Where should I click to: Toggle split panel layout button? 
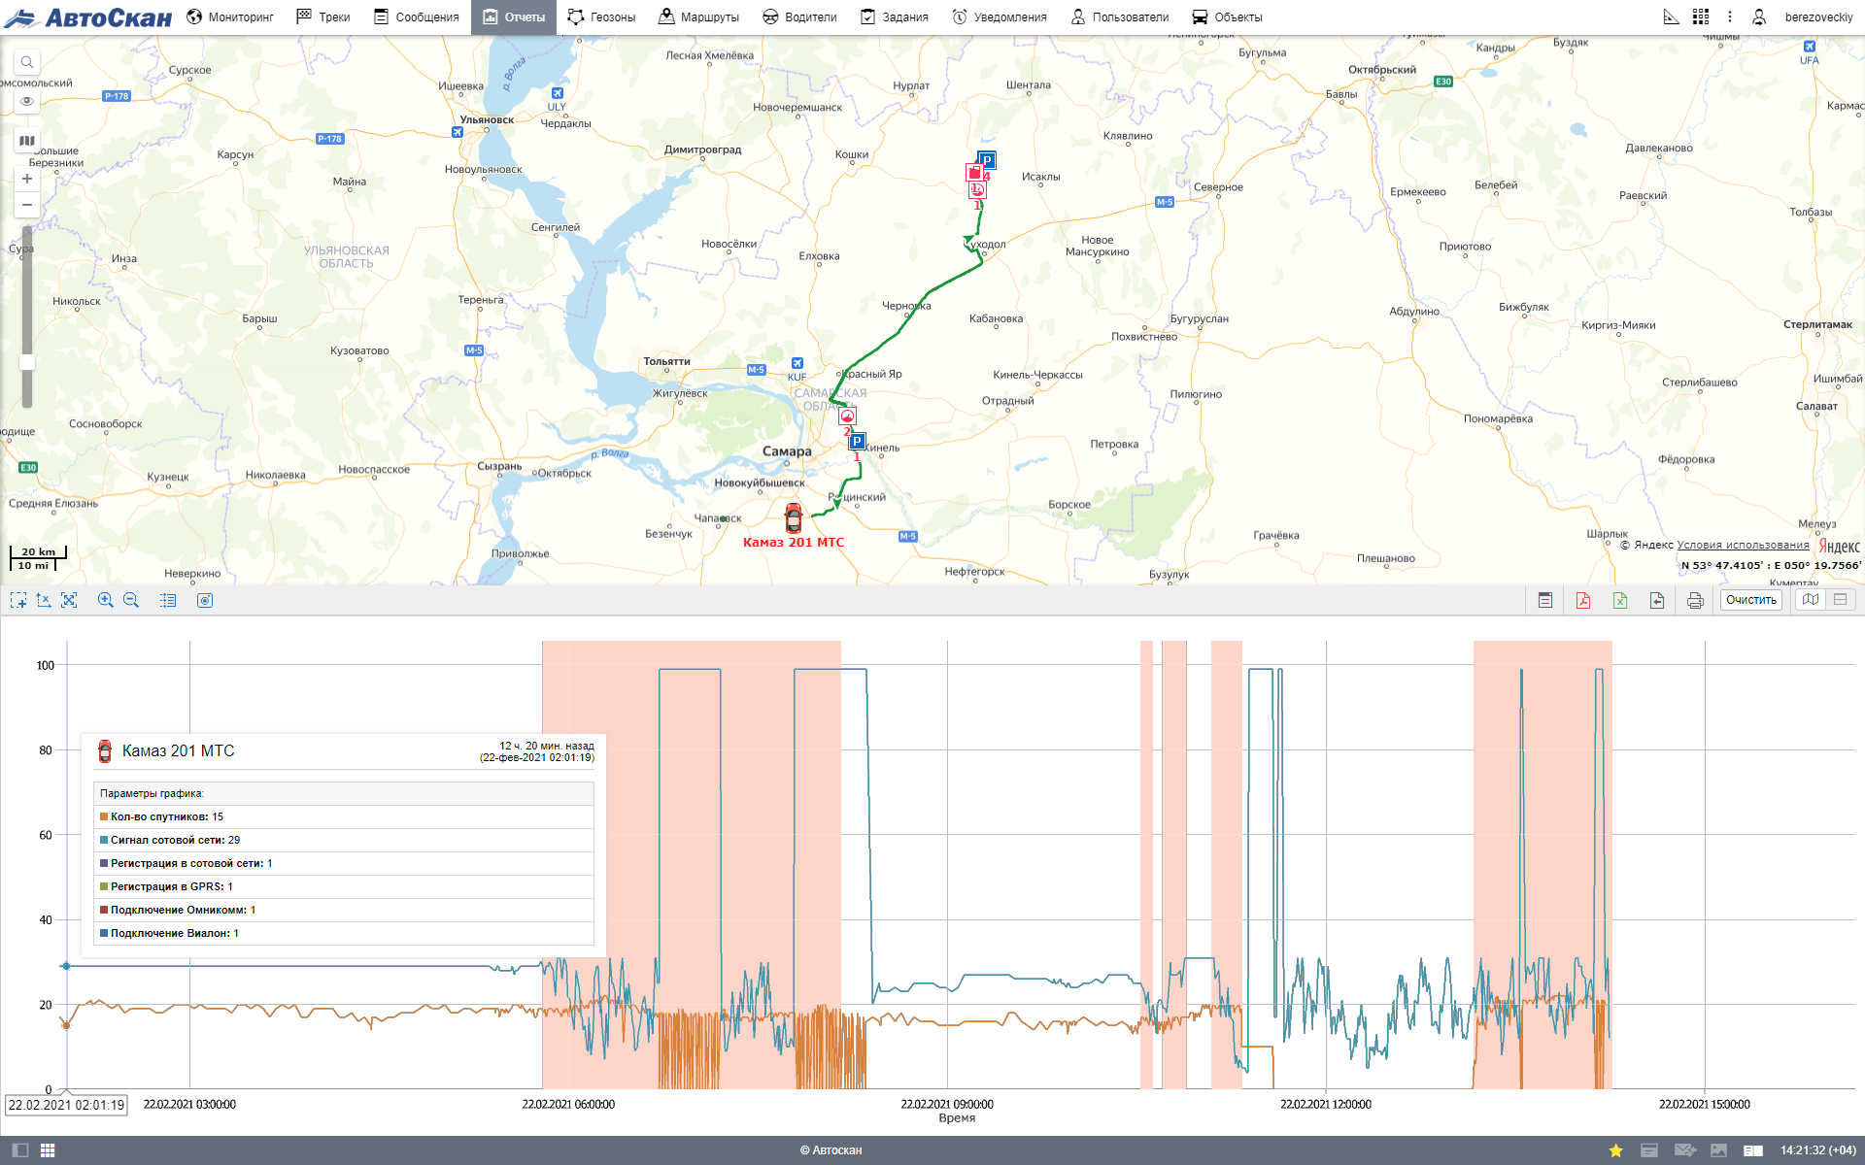(x=1840, y=600)
